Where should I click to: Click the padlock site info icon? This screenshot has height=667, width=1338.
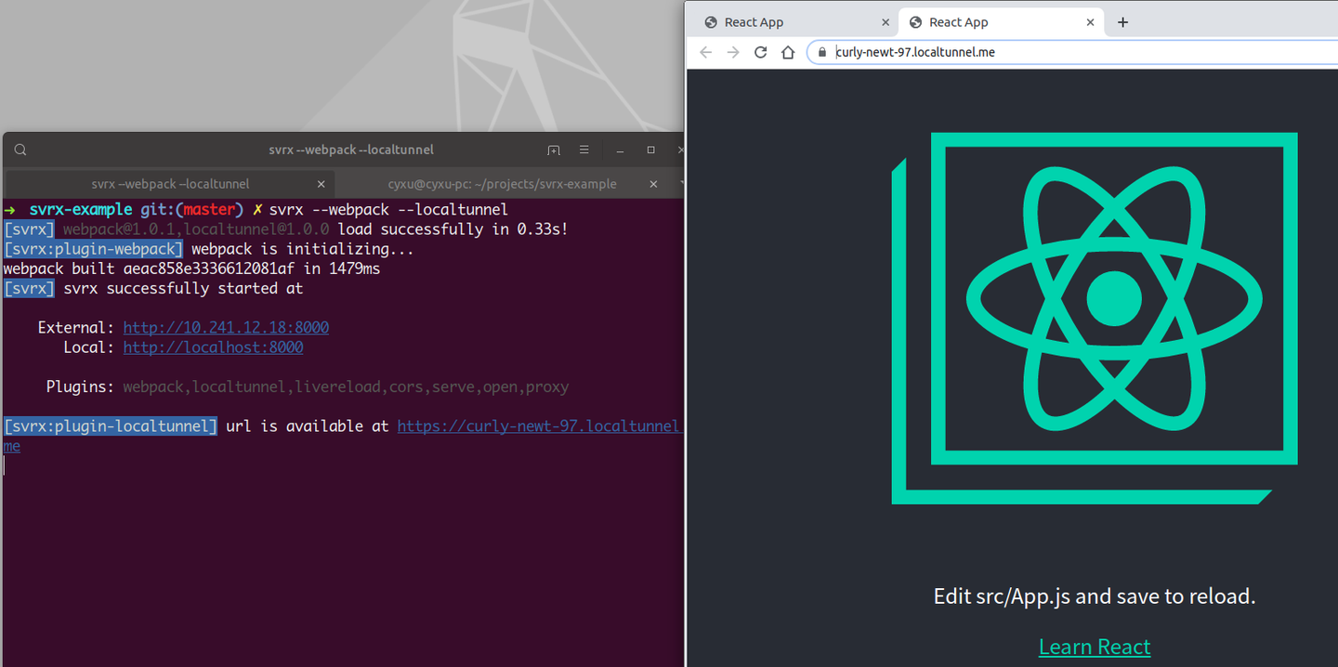822,53
